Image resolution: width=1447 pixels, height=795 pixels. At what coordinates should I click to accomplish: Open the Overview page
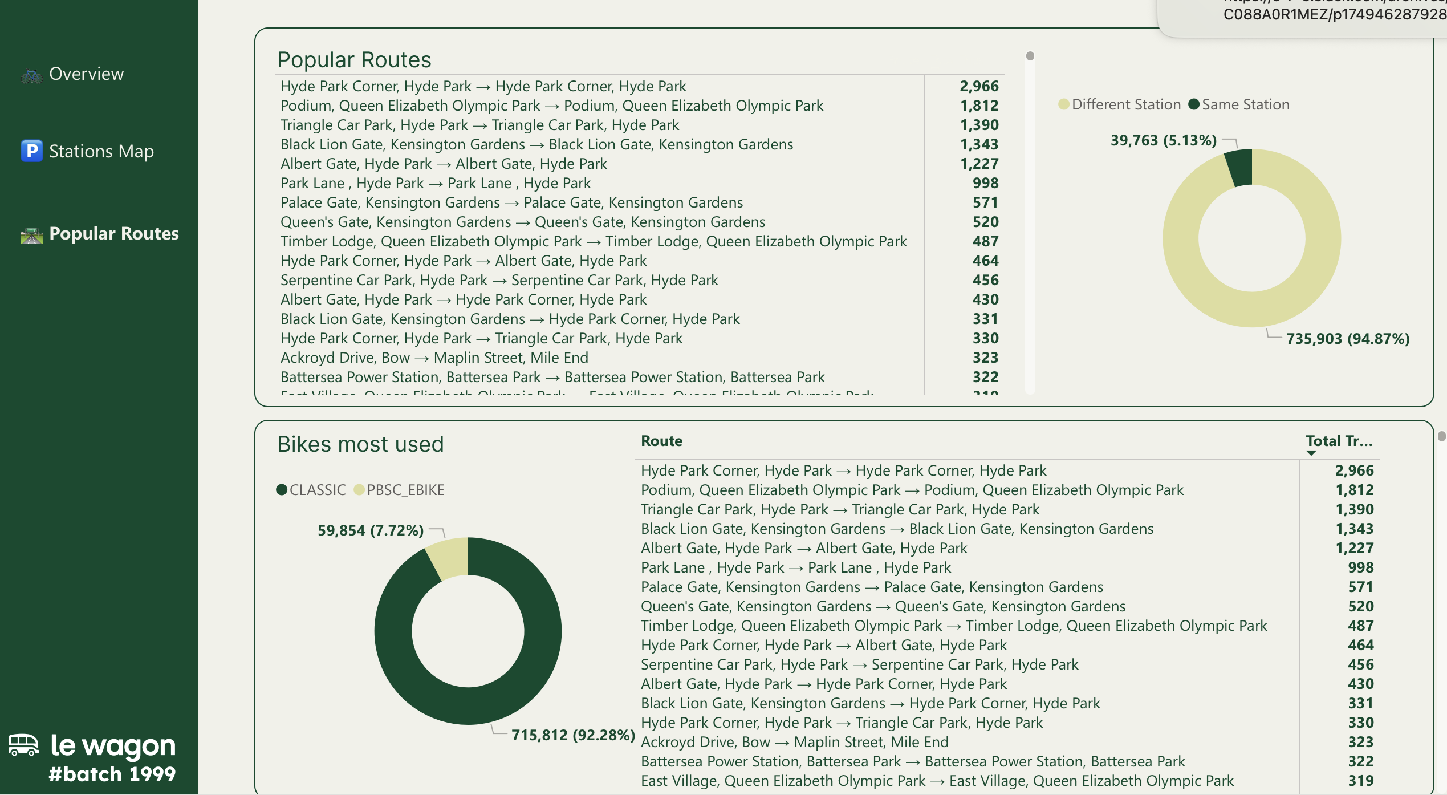pyautogui.click(x=86, y=74)
